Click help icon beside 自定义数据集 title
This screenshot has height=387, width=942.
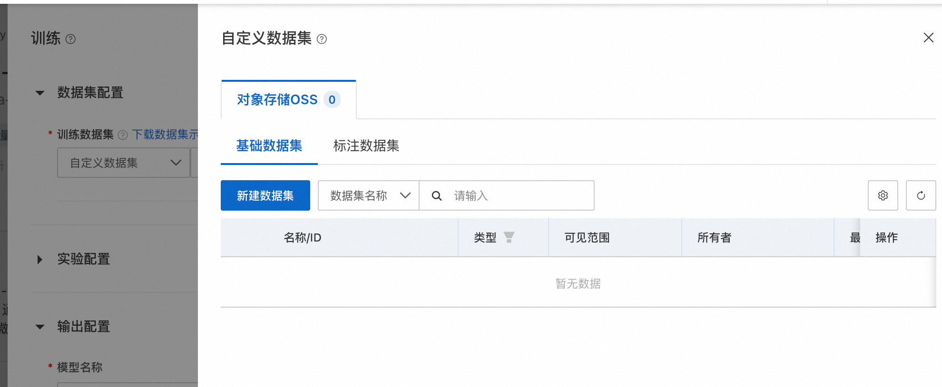pyautogui.click(x=322, y=39)
